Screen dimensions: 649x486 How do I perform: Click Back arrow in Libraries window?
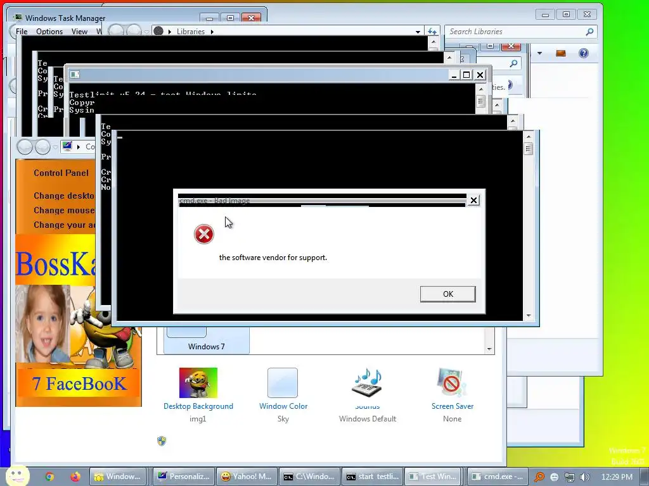tap(116, 30)
